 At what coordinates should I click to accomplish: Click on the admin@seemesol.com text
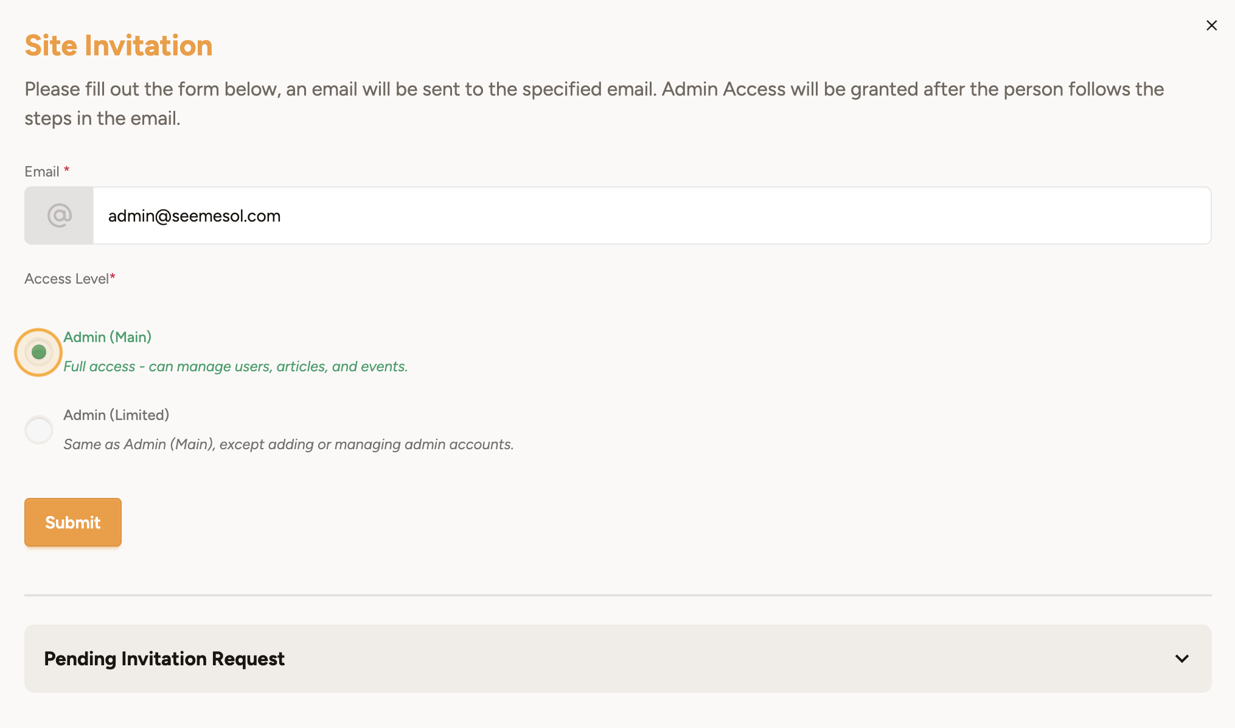point(194,216)
